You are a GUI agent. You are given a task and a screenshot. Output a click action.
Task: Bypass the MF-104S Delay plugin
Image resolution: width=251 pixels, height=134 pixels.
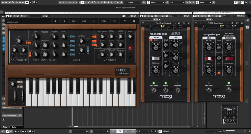(x=141, y=16)
